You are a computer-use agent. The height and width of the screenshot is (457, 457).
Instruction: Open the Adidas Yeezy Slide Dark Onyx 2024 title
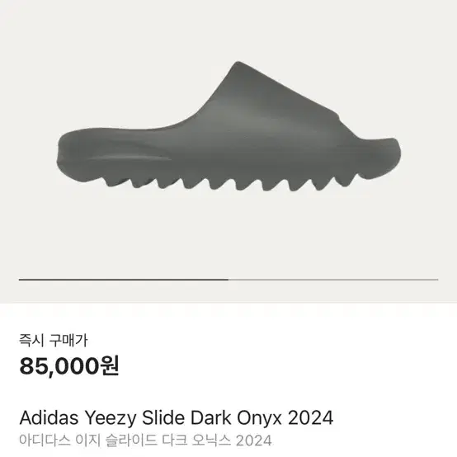coord(177,417)
